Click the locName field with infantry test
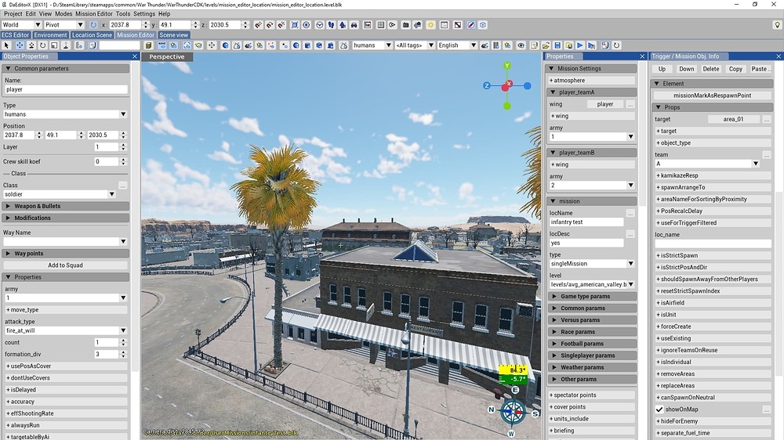The width and height of the screenshot is (784, 440). point(586,222)
